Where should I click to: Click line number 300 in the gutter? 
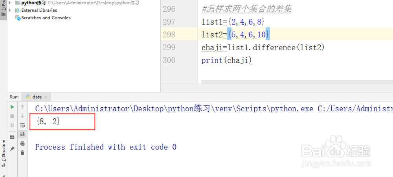point(169,60)
